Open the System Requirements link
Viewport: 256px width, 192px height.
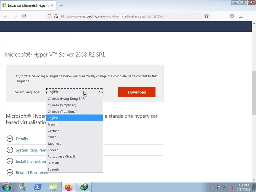[x=31, y=150]
